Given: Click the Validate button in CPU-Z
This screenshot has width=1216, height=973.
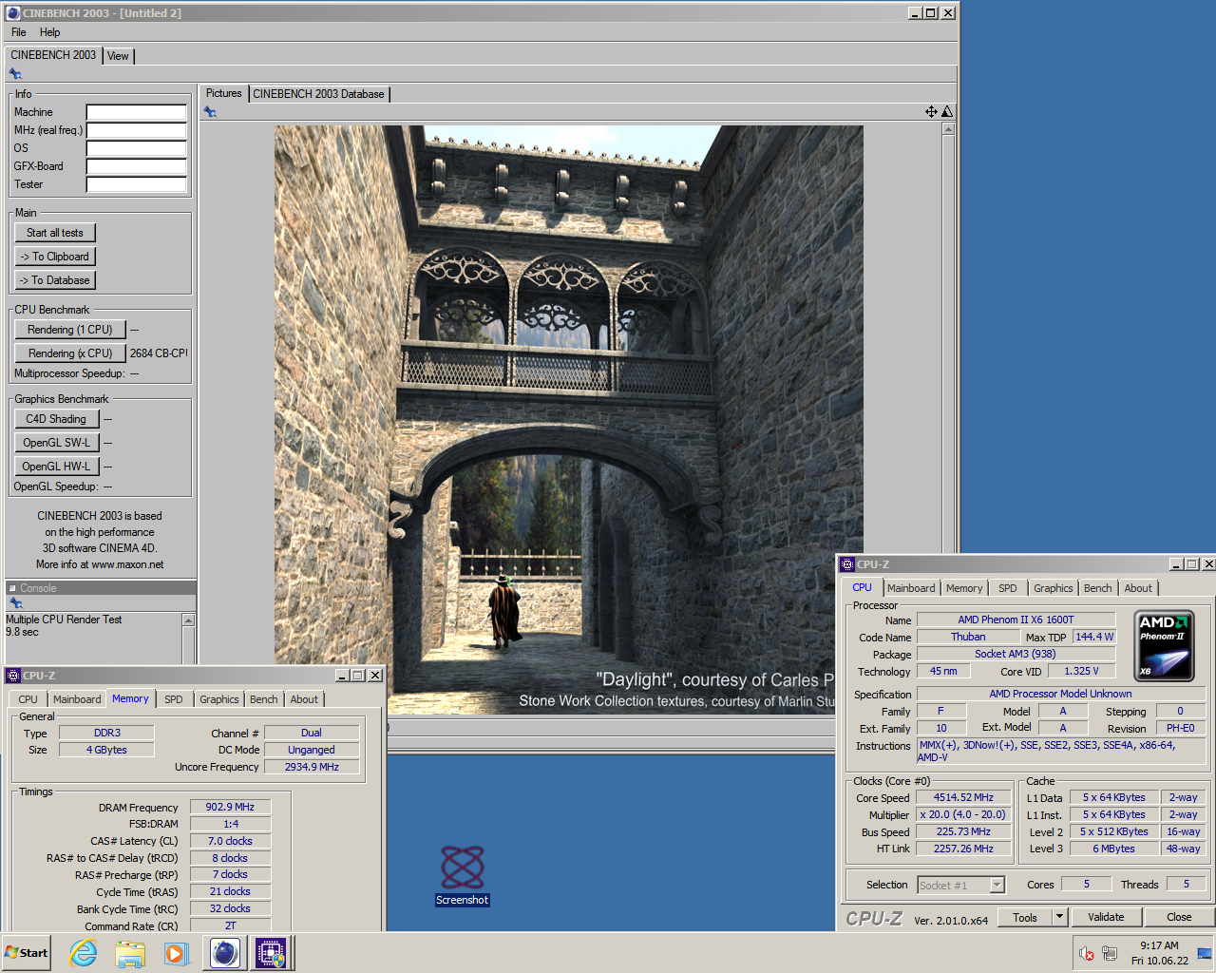Looking at the screenshot, I should click(1106, 917).
